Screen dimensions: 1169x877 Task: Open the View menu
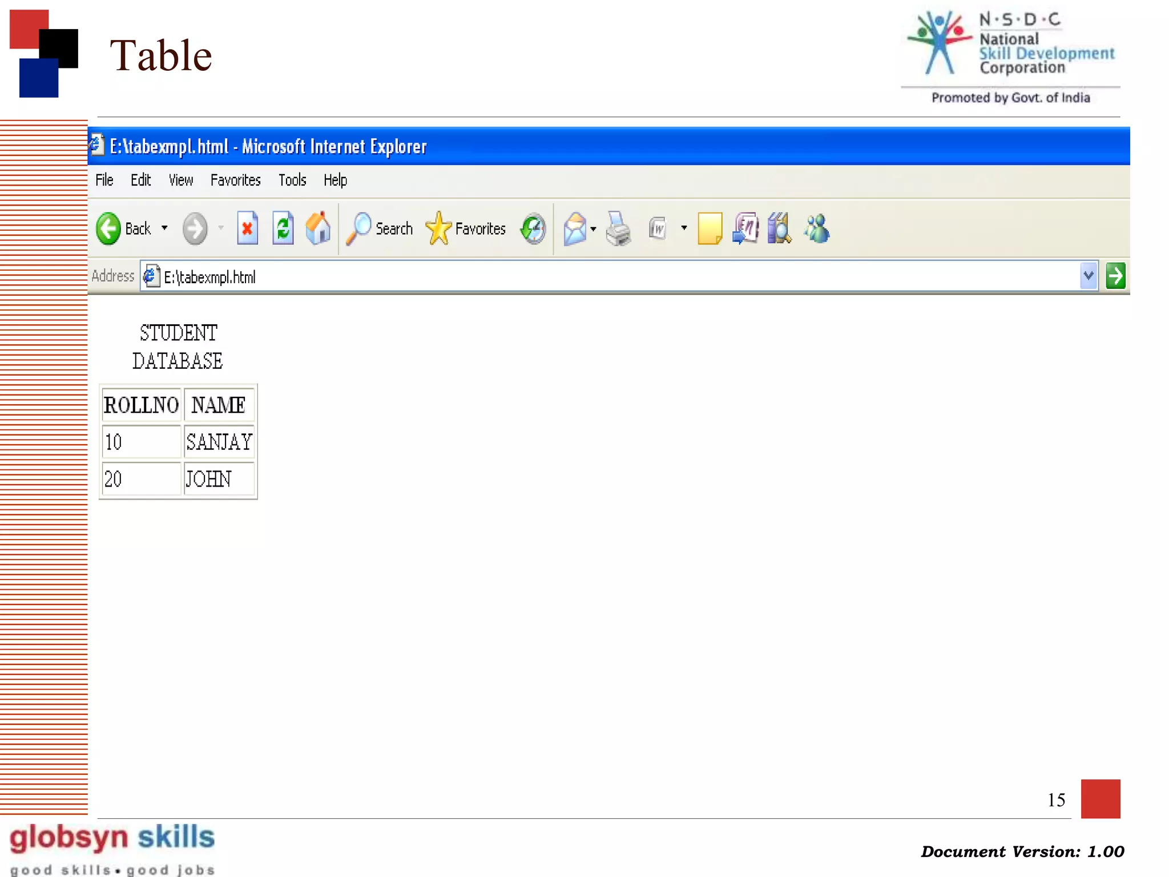pos(181,180)
